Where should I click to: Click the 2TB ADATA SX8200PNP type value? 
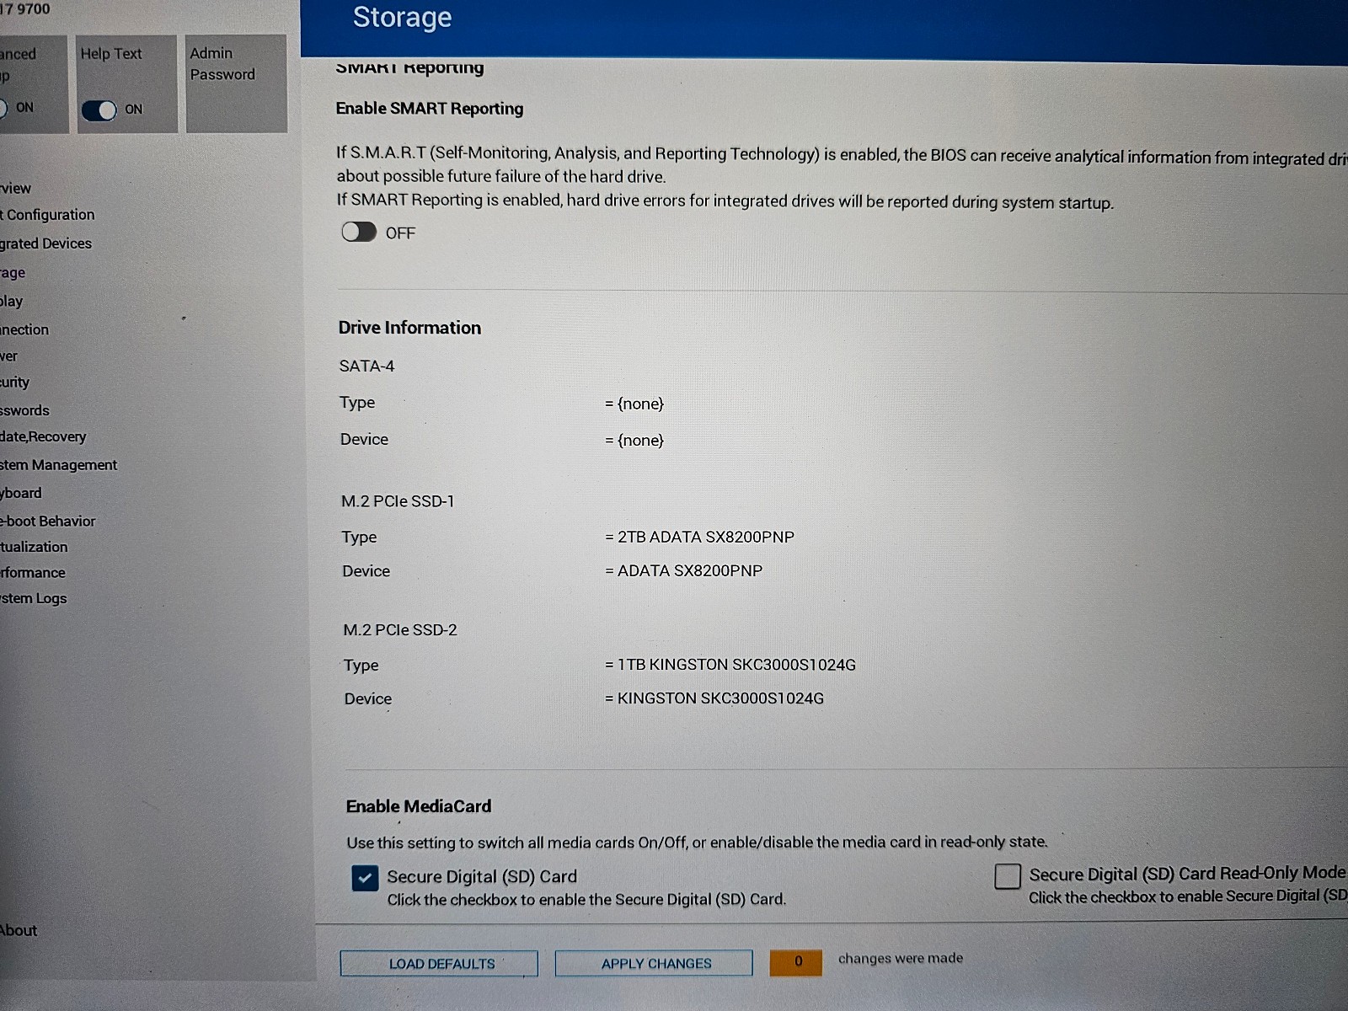(706, 537)
